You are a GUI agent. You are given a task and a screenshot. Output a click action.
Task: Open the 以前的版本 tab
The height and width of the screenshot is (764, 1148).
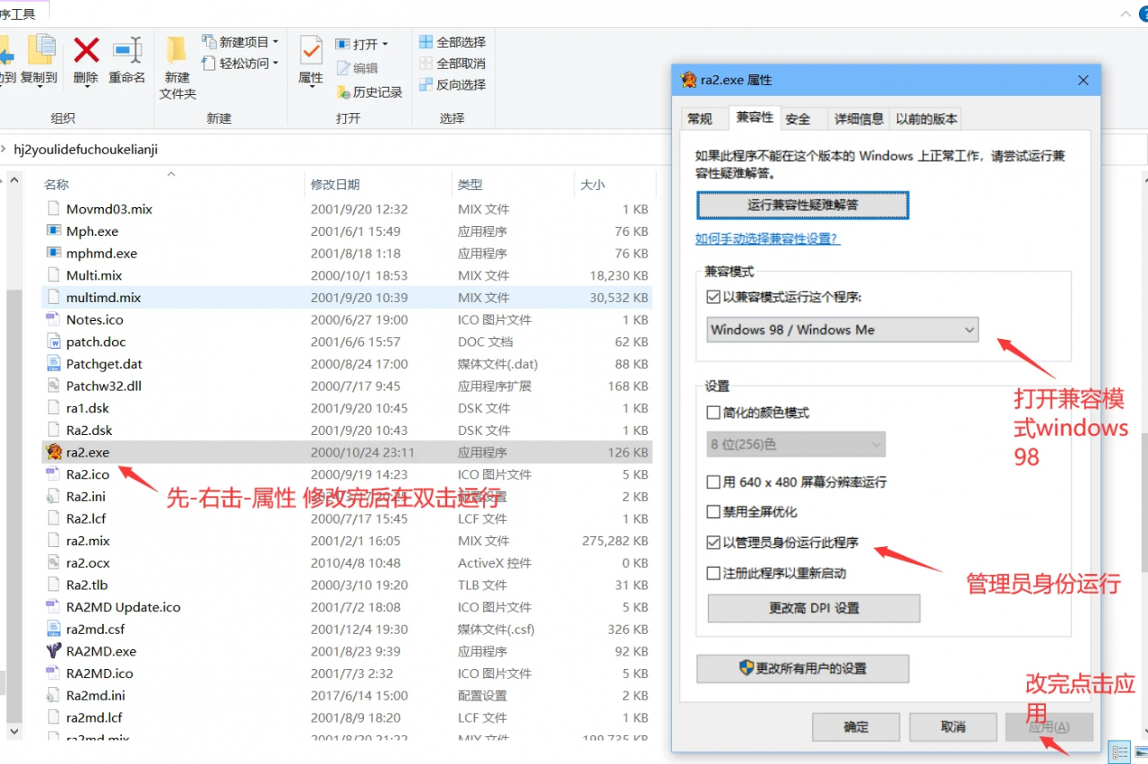tap(927, 119)
